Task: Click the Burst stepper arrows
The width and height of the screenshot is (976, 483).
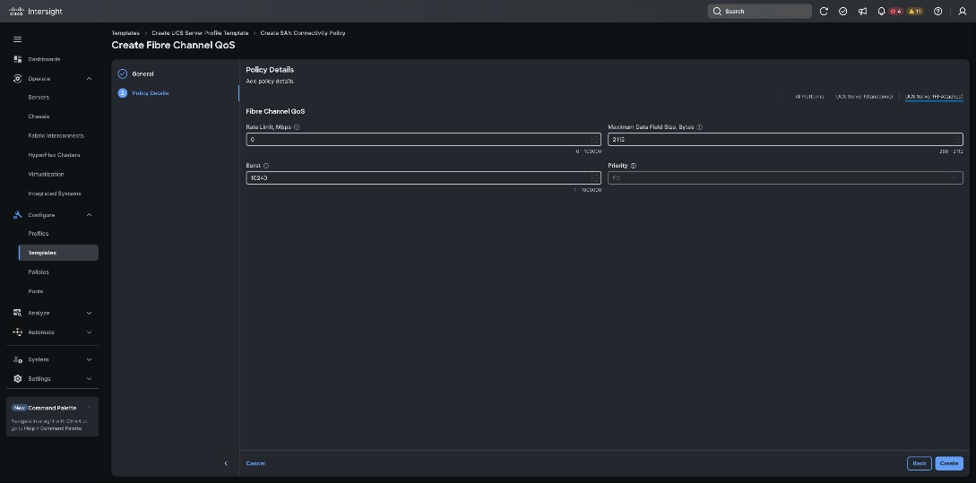Action: click(x=596, y=178)
